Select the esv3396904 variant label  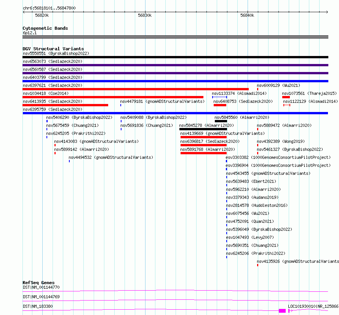tap(278, 165)
